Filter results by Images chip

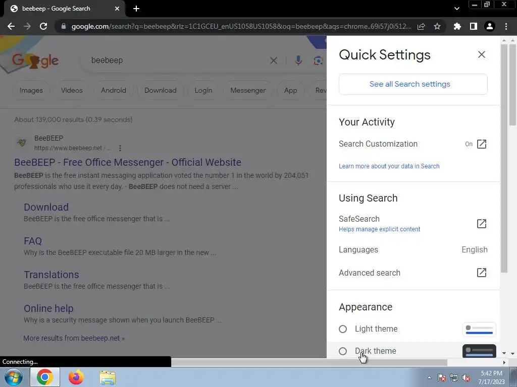point(31,90)
